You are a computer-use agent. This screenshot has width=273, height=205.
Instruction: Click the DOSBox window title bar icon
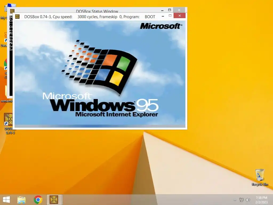click(x=17, y=17)
